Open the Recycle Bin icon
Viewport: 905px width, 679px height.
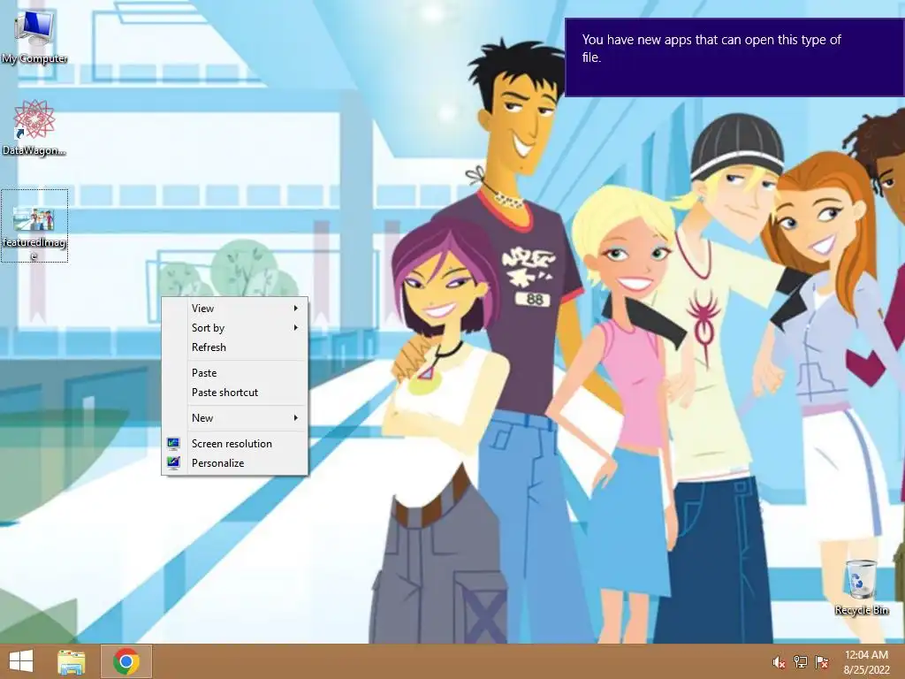click(861, 587)
